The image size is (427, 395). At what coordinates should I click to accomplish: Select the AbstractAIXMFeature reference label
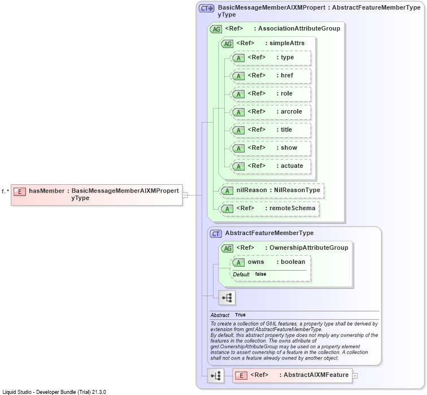tap(316, 375)
